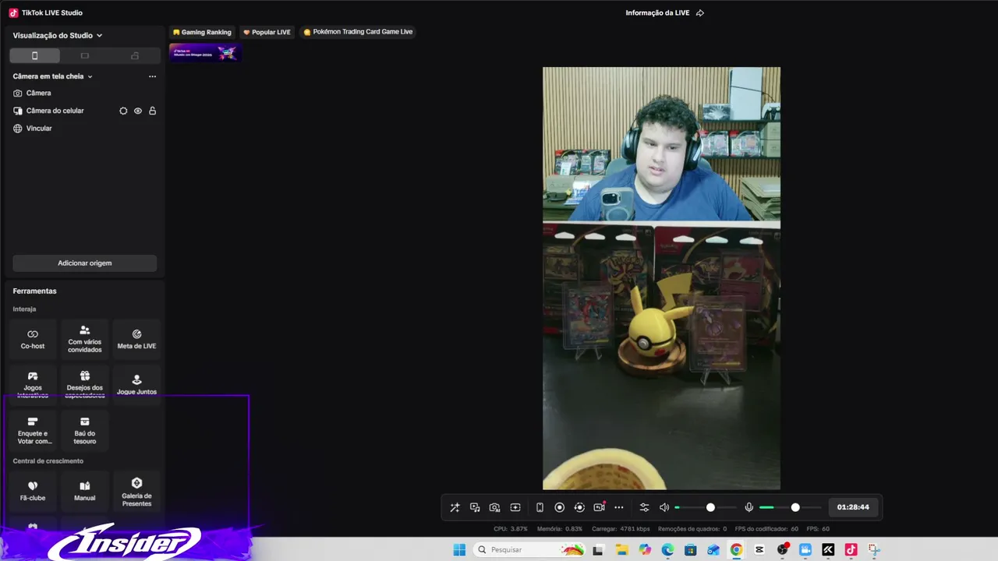
Task: Click the media and music icon
Action: point(475,507)
